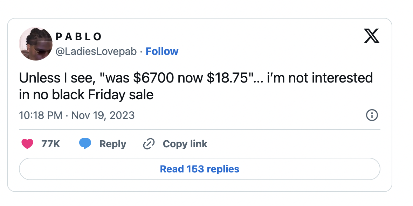Click the "i'm not interested" phrase
413x206 pixels.
point(320,78)
